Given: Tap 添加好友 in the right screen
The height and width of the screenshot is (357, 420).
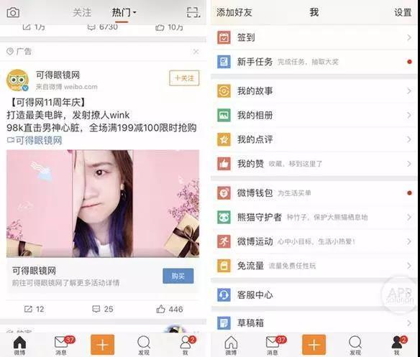Looking at the screenshot, I should 234,12.
